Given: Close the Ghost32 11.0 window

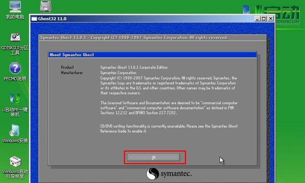Looking at the screenshot, I should click(271, 19).
